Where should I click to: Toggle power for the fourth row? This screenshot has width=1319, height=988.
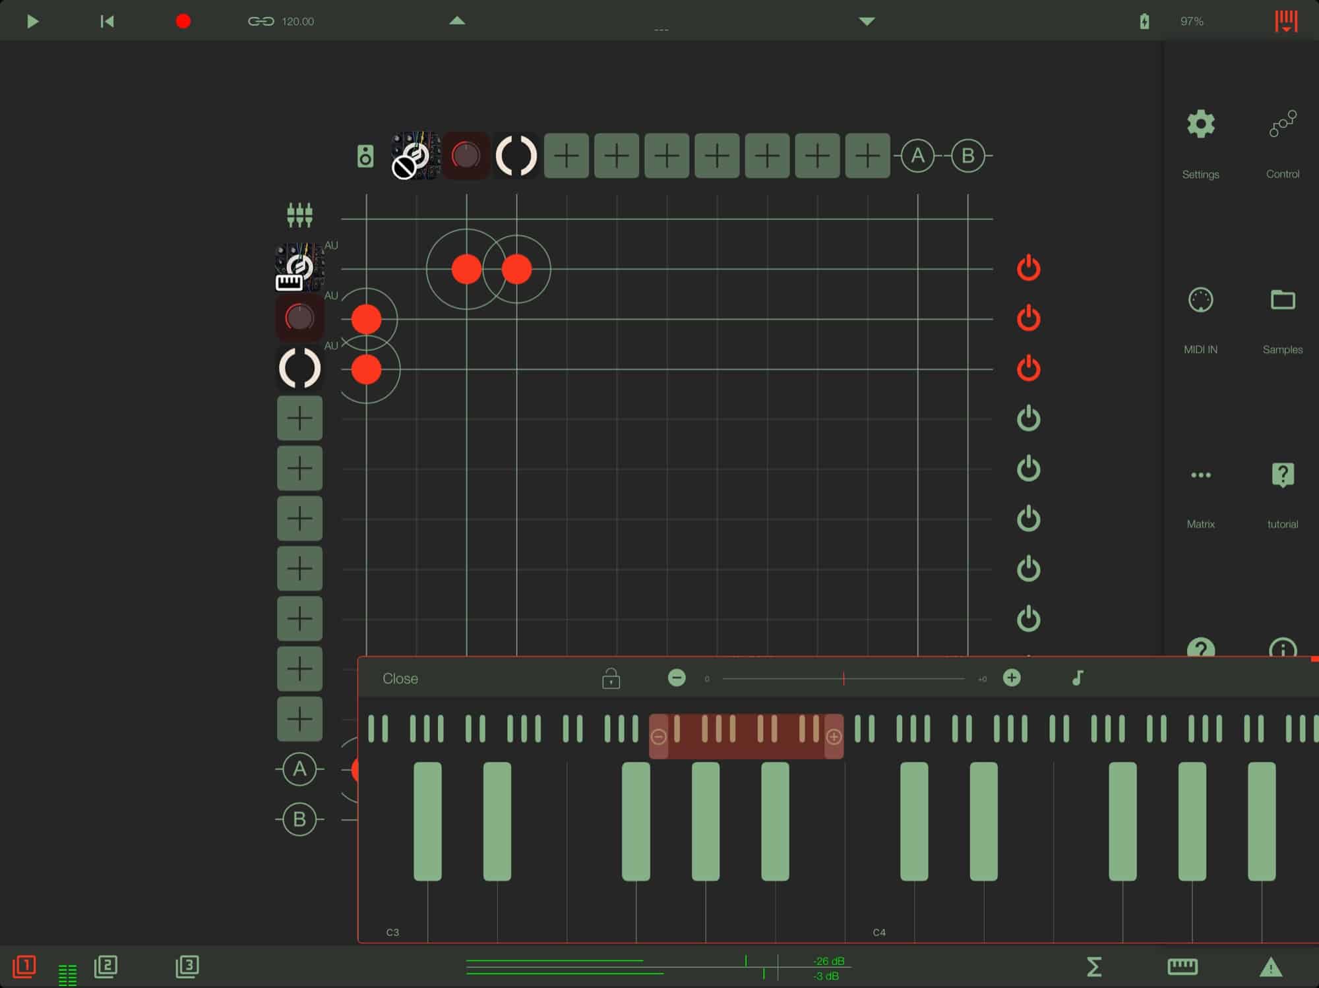click(x=1028, y=418)
